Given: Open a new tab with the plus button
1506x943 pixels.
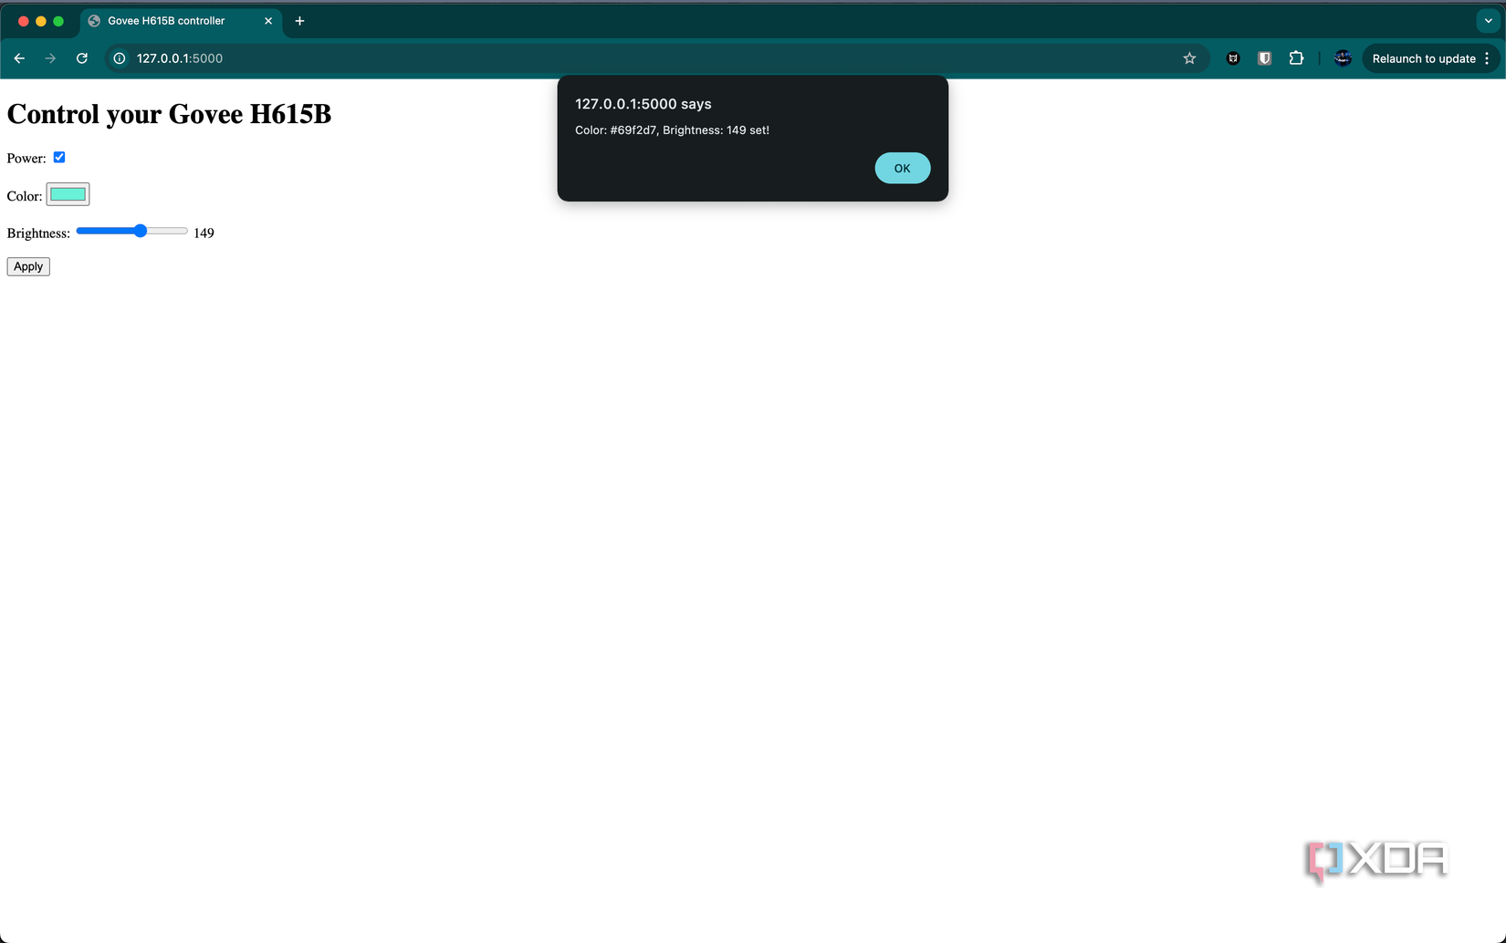Looking at the screenshot, I should pyautogui.click(x=299, y=21).
